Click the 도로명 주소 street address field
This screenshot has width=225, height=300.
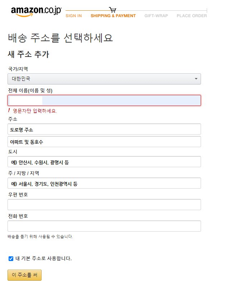point(104,129)
